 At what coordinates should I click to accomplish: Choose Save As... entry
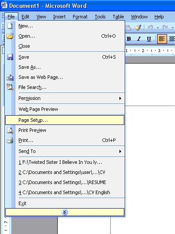pos(65,67)
